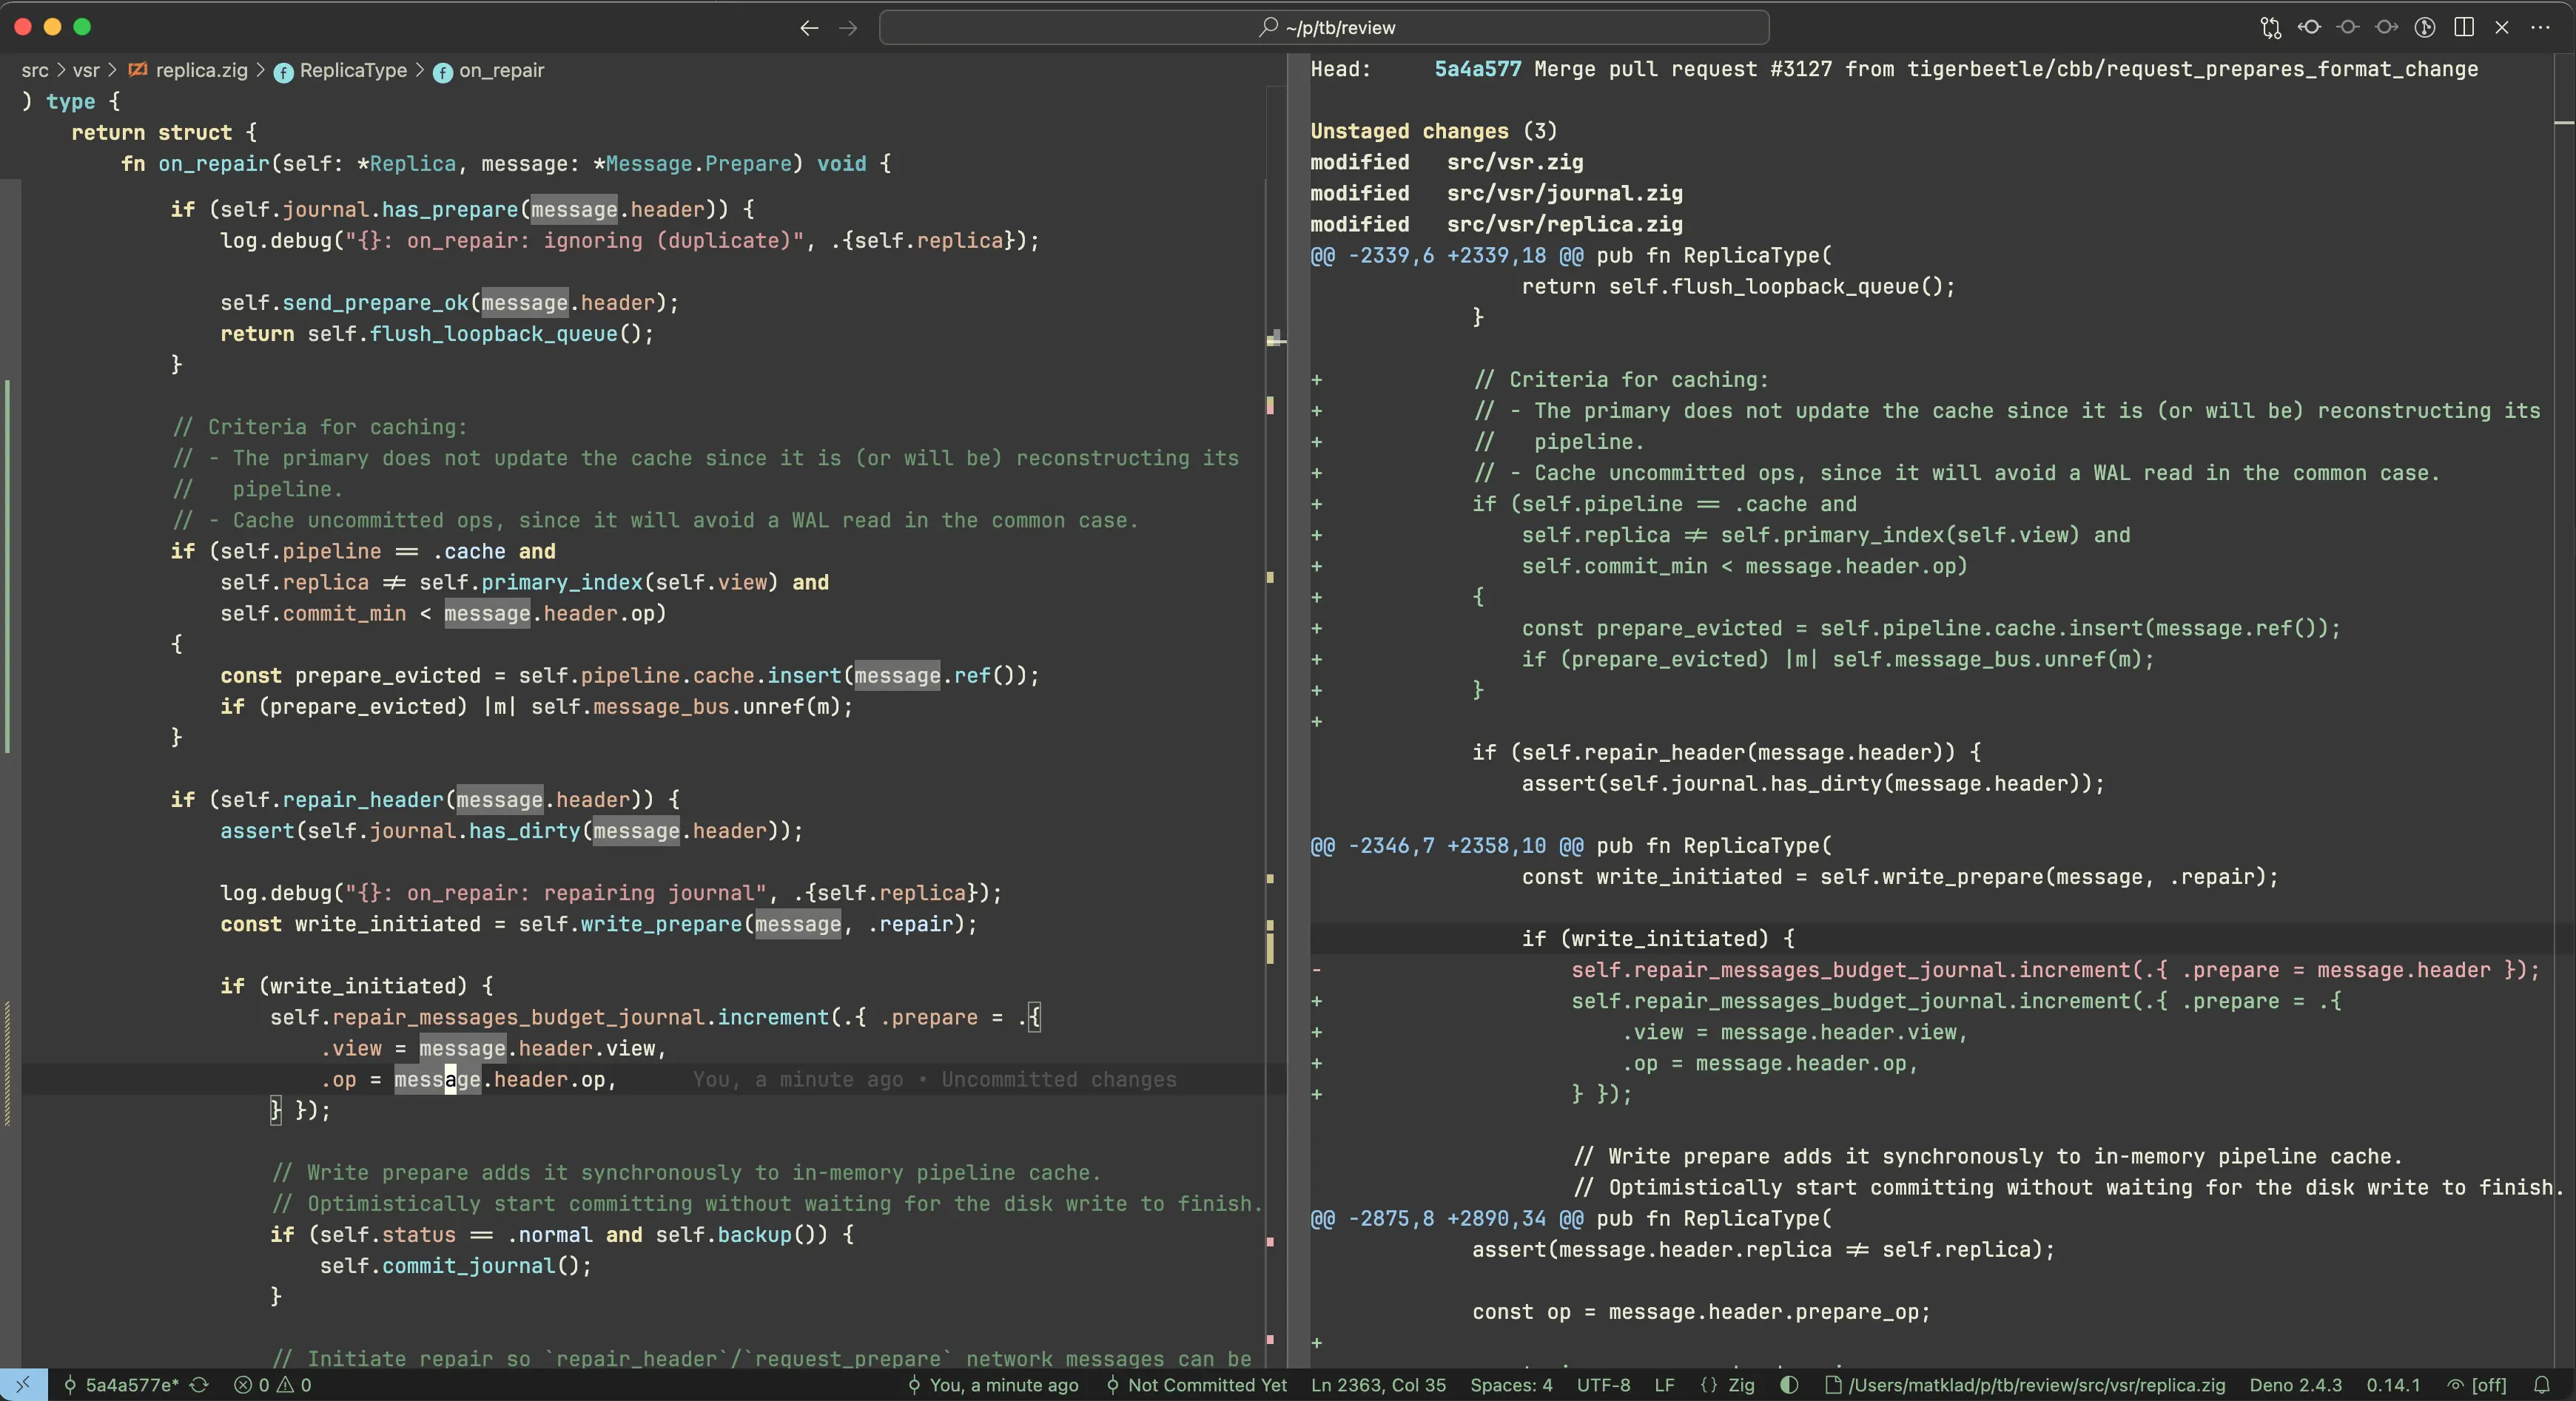Open the branch graph icon in toolbar

[x=2425, y=27]
